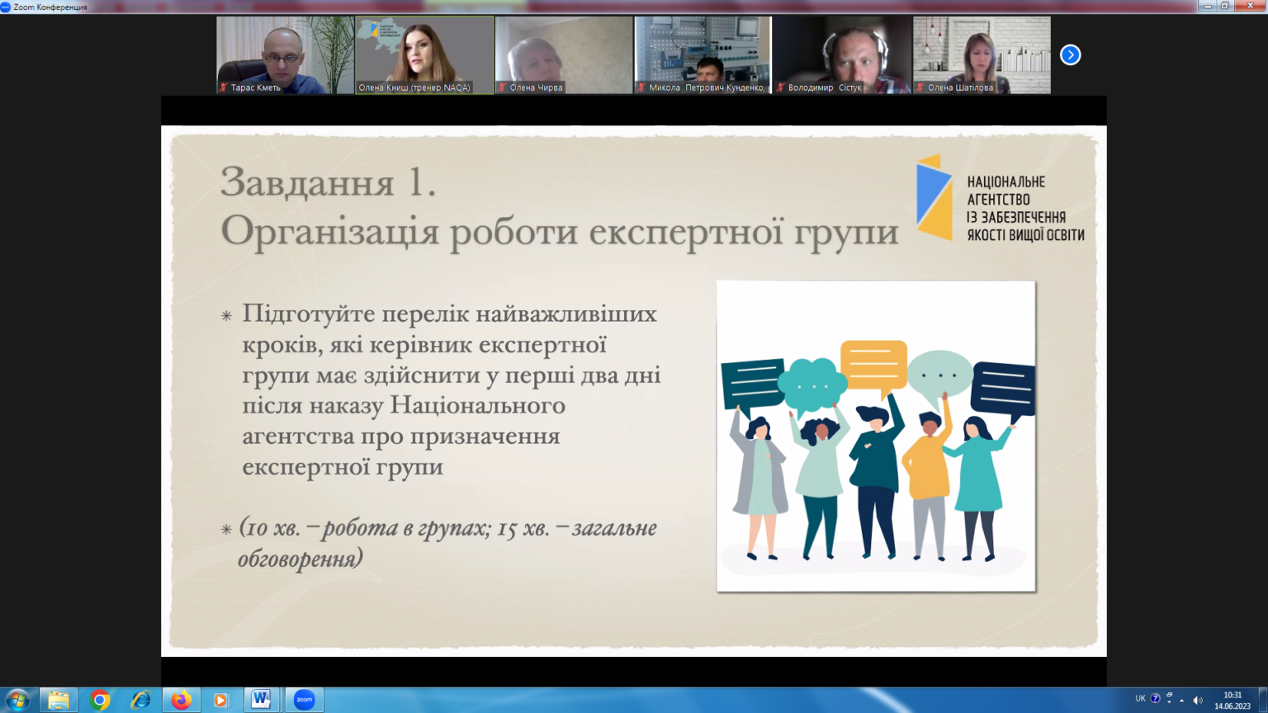Open the UK input language selector
The image size is (1268, 713).
[x=1140, y=699]
